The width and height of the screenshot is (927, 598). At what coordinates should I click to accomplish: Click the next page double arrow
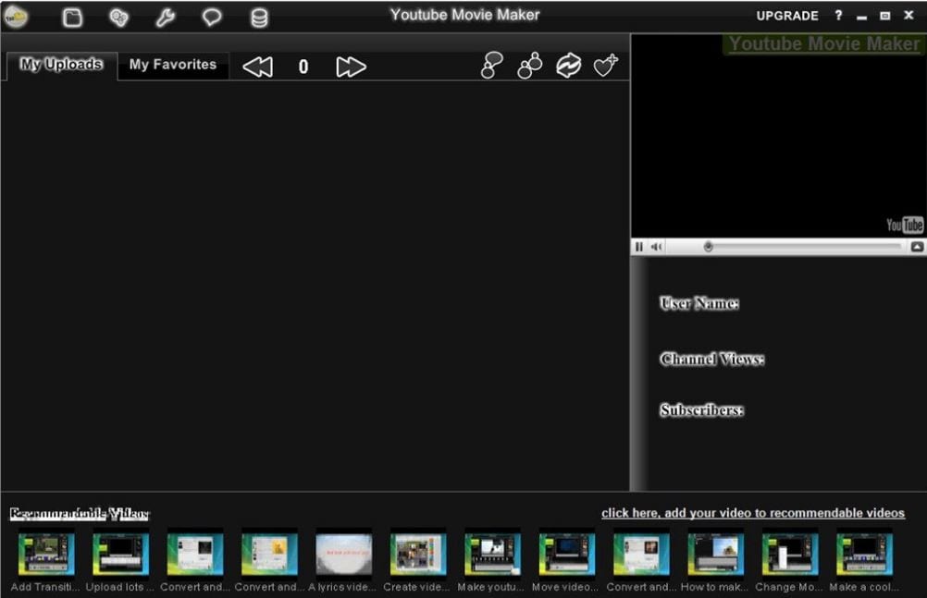[x=351, y=67]
